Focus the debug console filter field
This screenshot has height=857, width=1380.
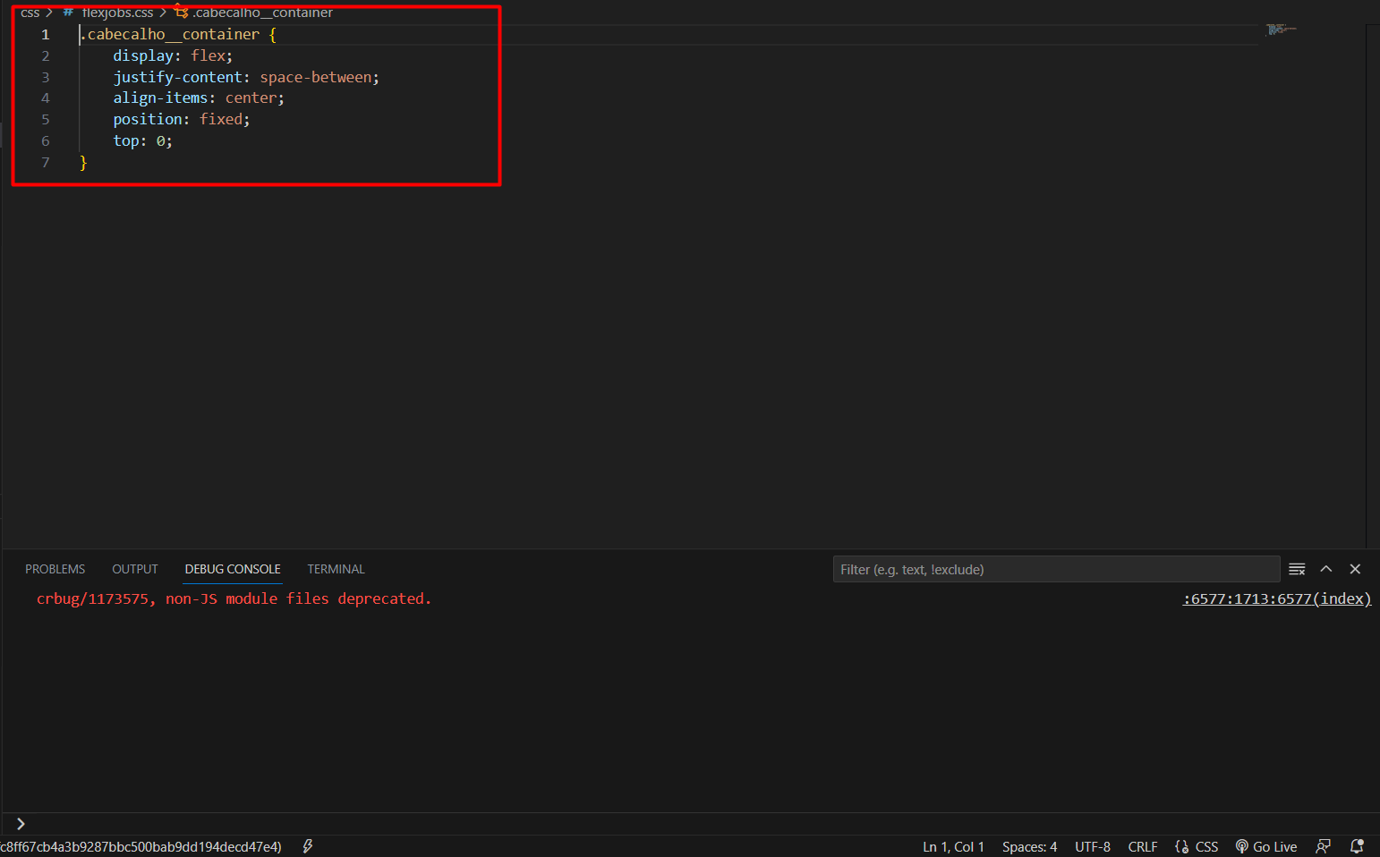(x=1056, y=569)
